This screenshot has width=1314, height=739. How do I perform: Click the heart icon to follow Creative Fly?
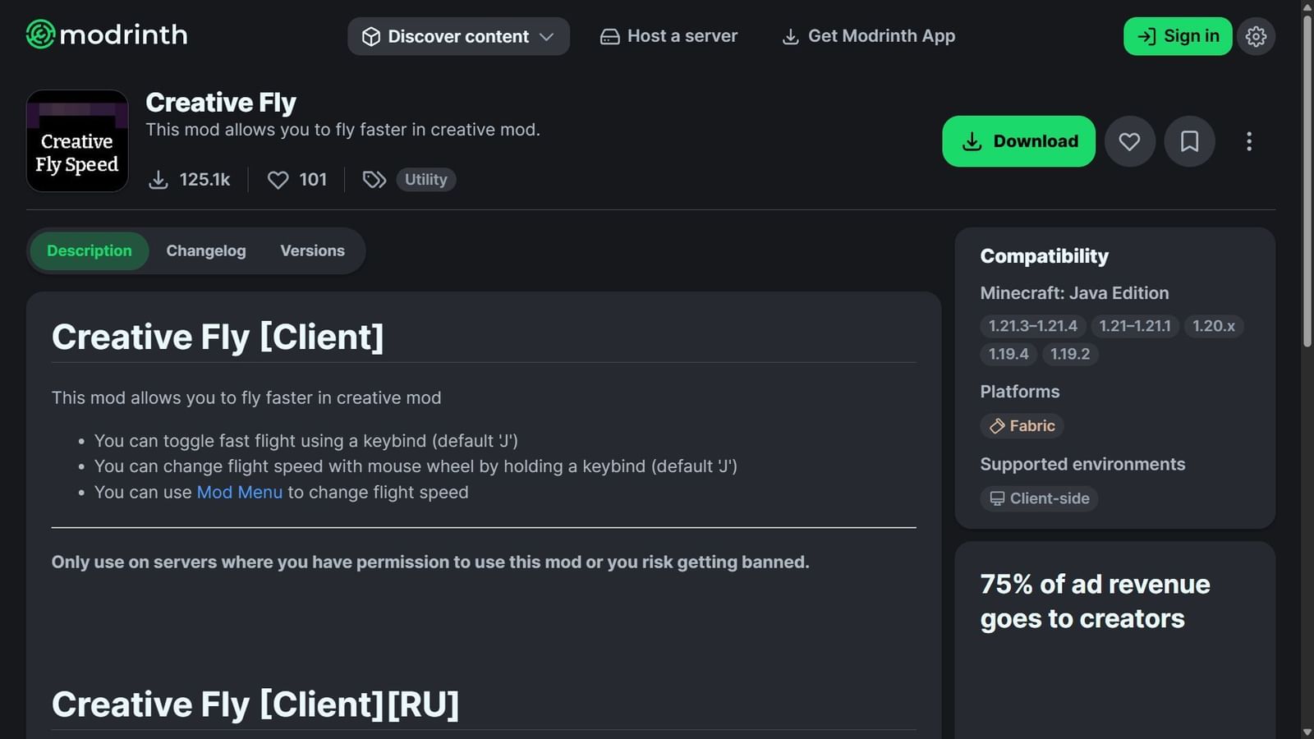point(1129,141)
